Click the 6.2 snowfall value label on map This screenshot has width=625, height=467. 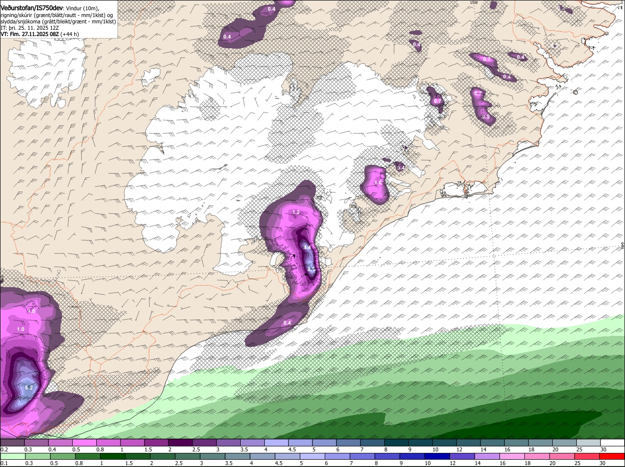click(28, 388)
